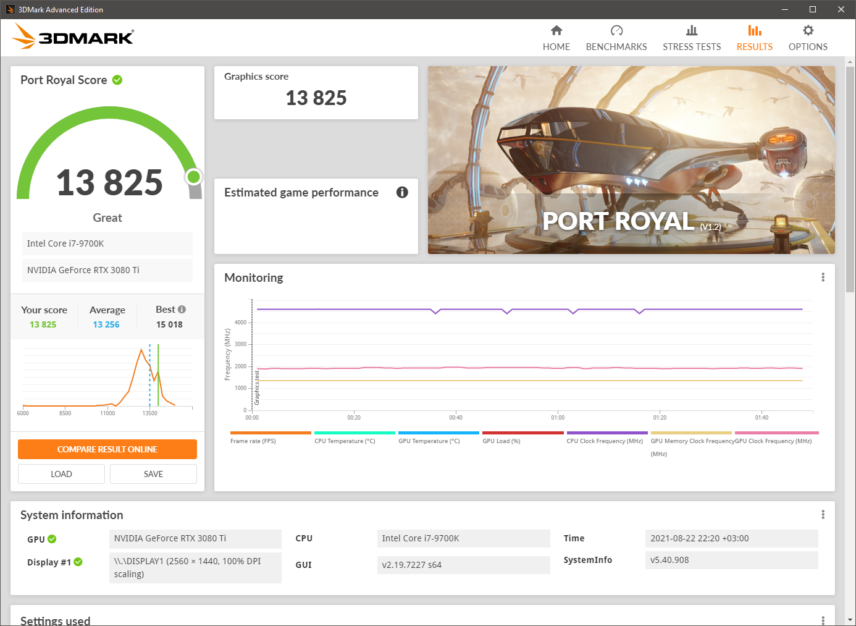The height and width of the screenshot is (626, 856).
Task: Click the Great rating label
Action: click(x=107, y=218)
